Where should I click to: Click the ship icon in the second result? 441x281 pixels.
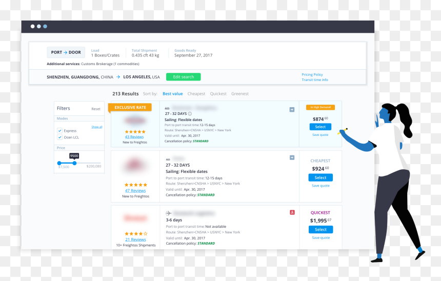click(x=168, y=159)
